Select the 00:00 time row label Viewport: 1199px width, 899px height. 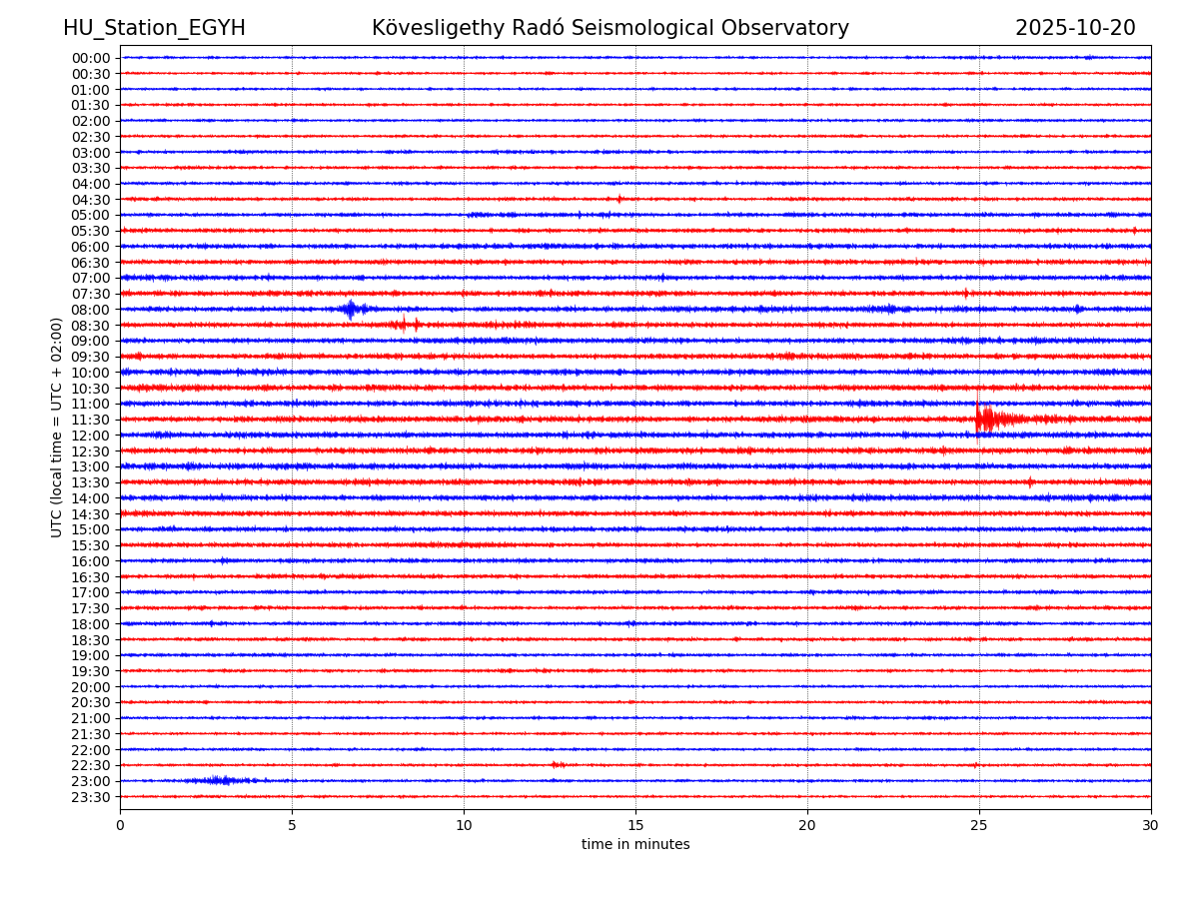point(91,58)
